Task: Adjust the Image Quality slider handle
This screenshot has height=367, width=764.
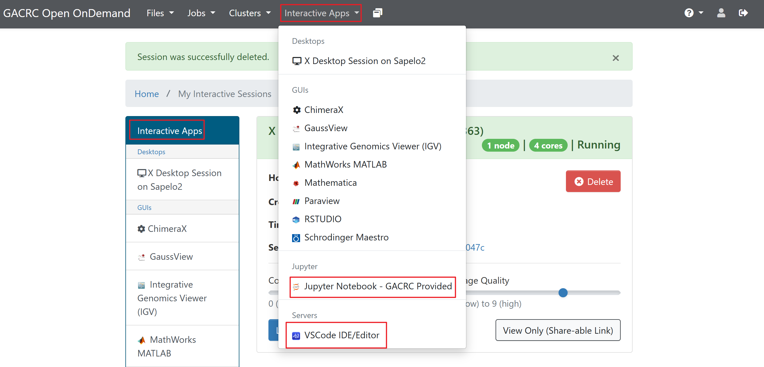Action: (x=563, y=293)
